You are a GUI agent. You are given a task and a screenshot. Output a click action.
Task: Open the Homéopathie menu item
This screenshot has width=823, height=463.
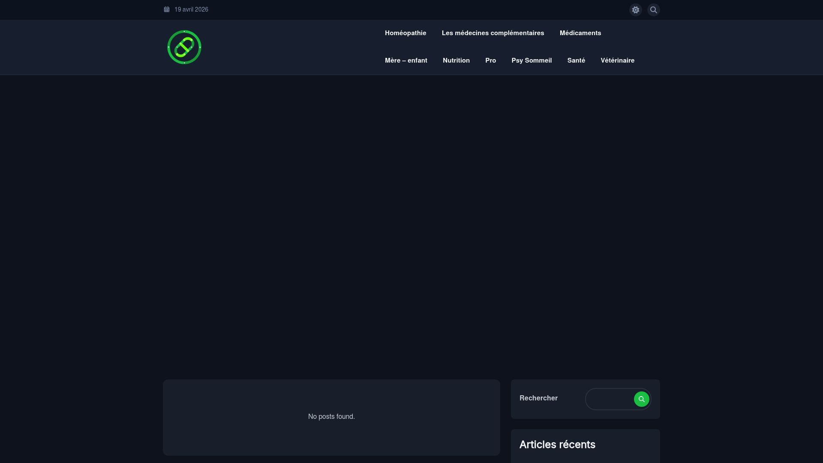click(405, 33)
